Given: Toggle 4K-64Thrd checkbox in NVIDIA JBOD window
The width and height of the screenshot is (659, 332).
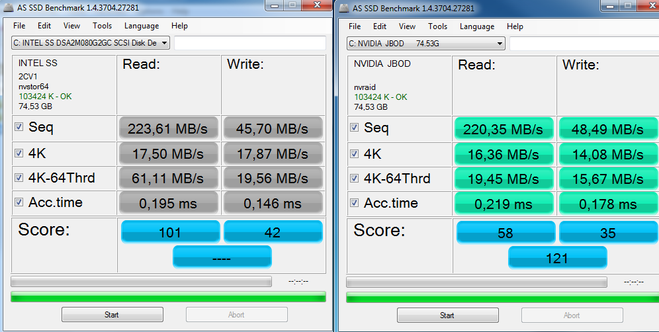Looking at the screenshot, I should coord(354,178).
